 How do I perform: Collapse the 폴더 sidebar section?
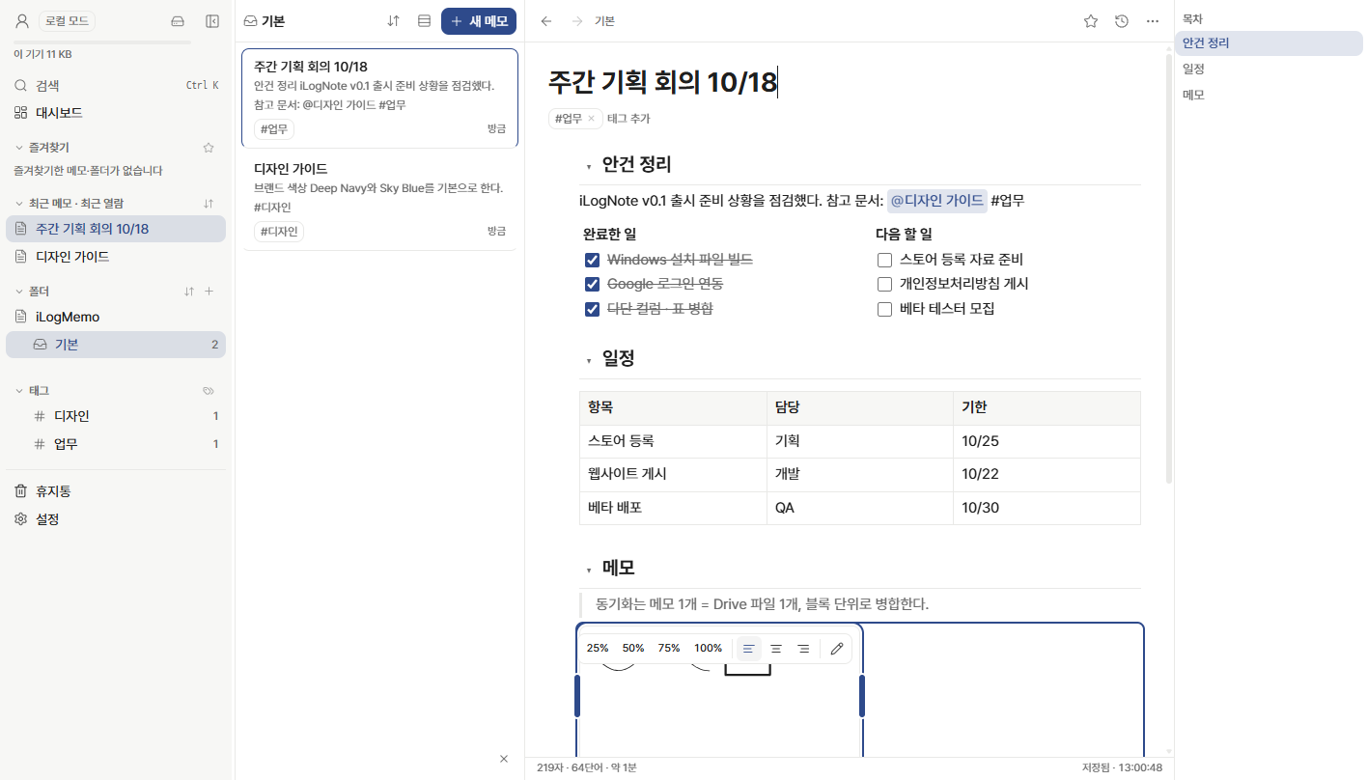pyautogui.click(x=19, y=292)
